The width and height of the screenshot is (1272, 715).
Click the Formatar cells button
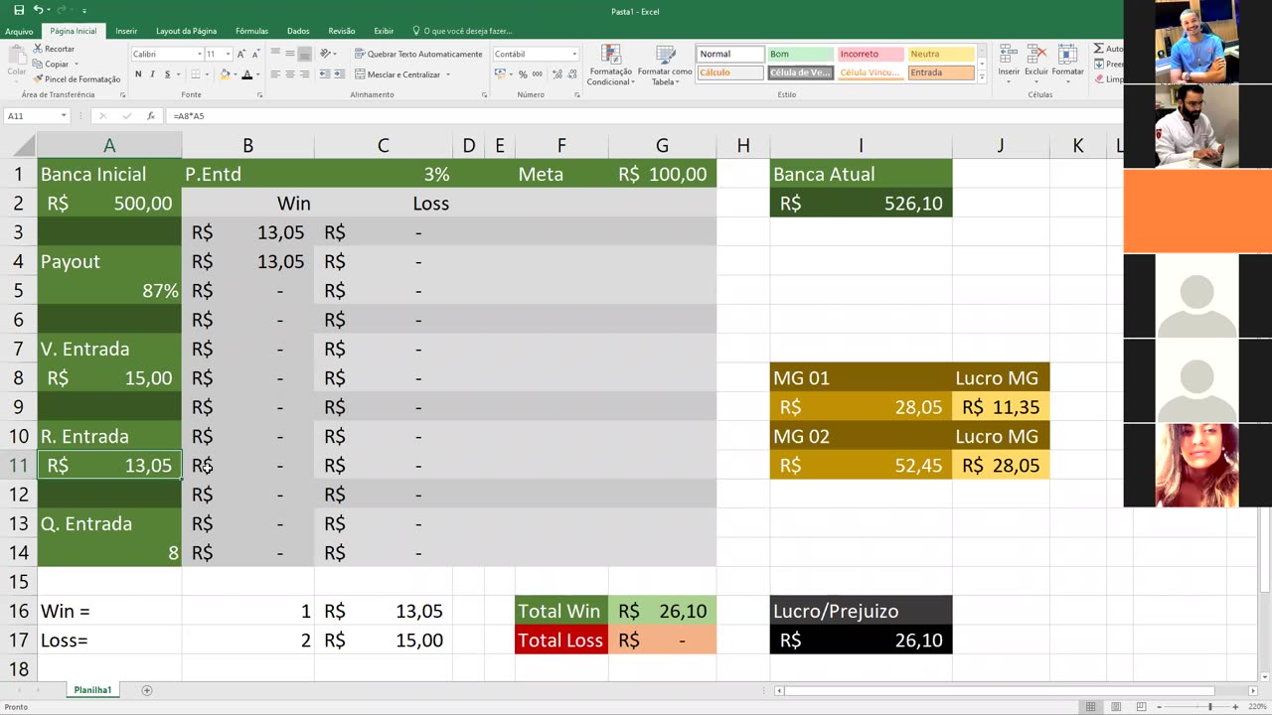pos(1067,62)
